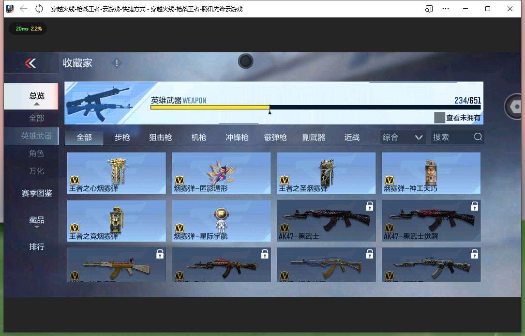
Task: Open the AK47-黑武士 weapon card
Action: (326, 221)
